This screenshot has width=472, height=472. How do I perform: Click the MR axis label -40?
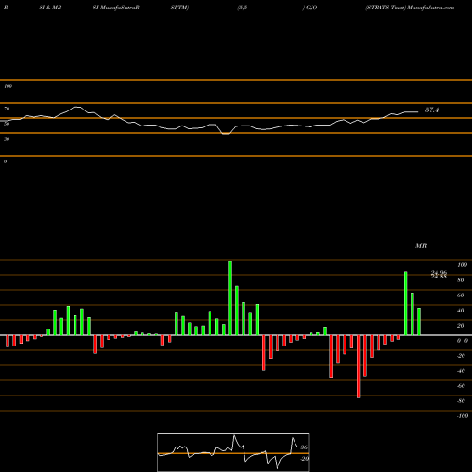[x=461, y=371]
